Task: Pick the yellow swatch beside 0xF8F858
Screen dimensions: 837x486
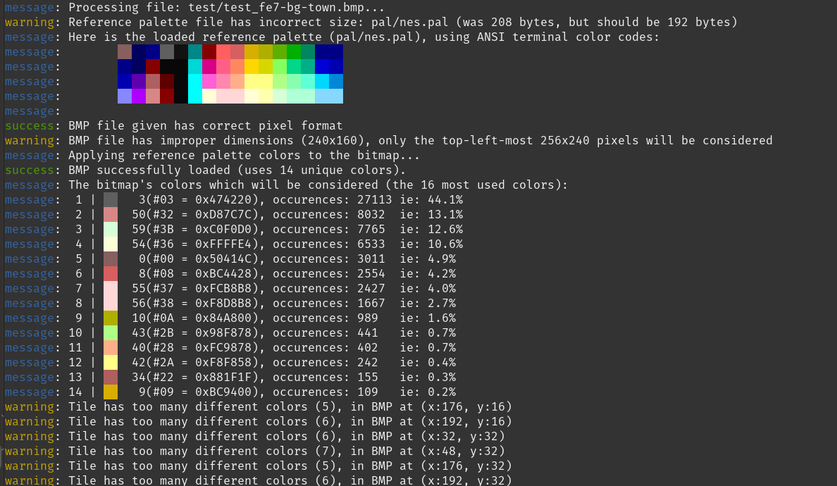Action: pos(111,363)
